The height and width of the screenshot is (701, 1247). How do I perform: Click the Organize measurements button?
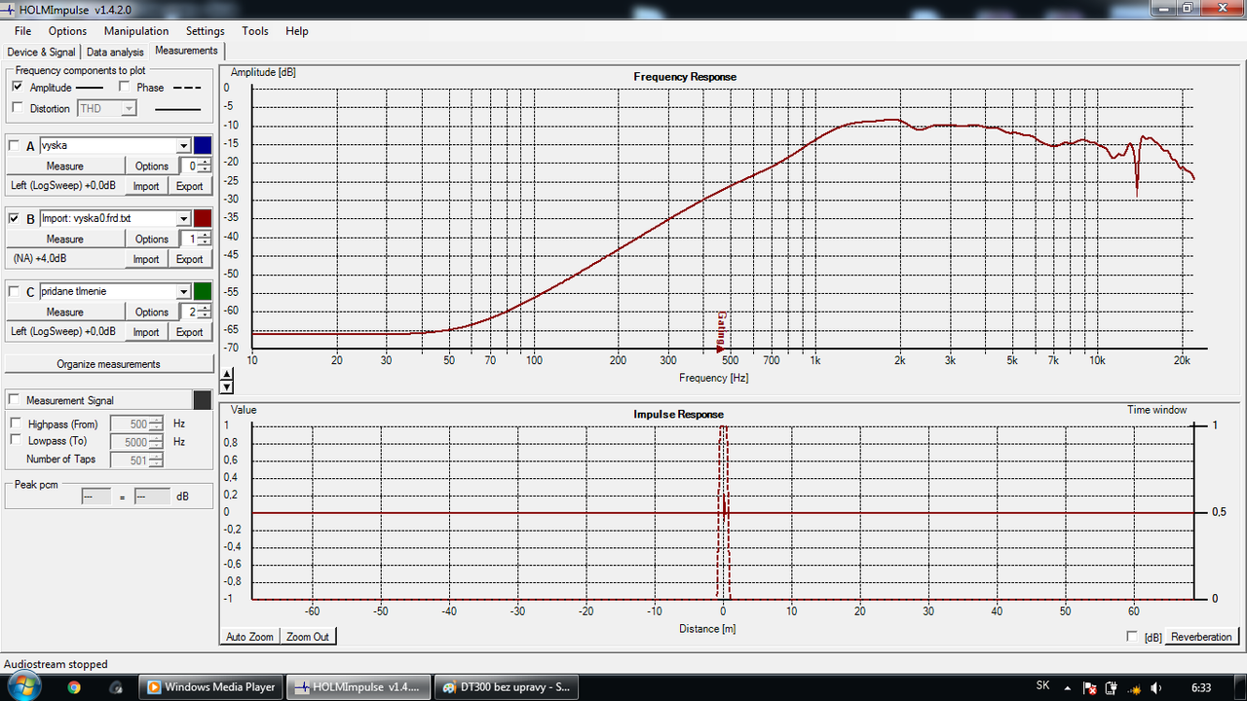(x=109, y=364)
